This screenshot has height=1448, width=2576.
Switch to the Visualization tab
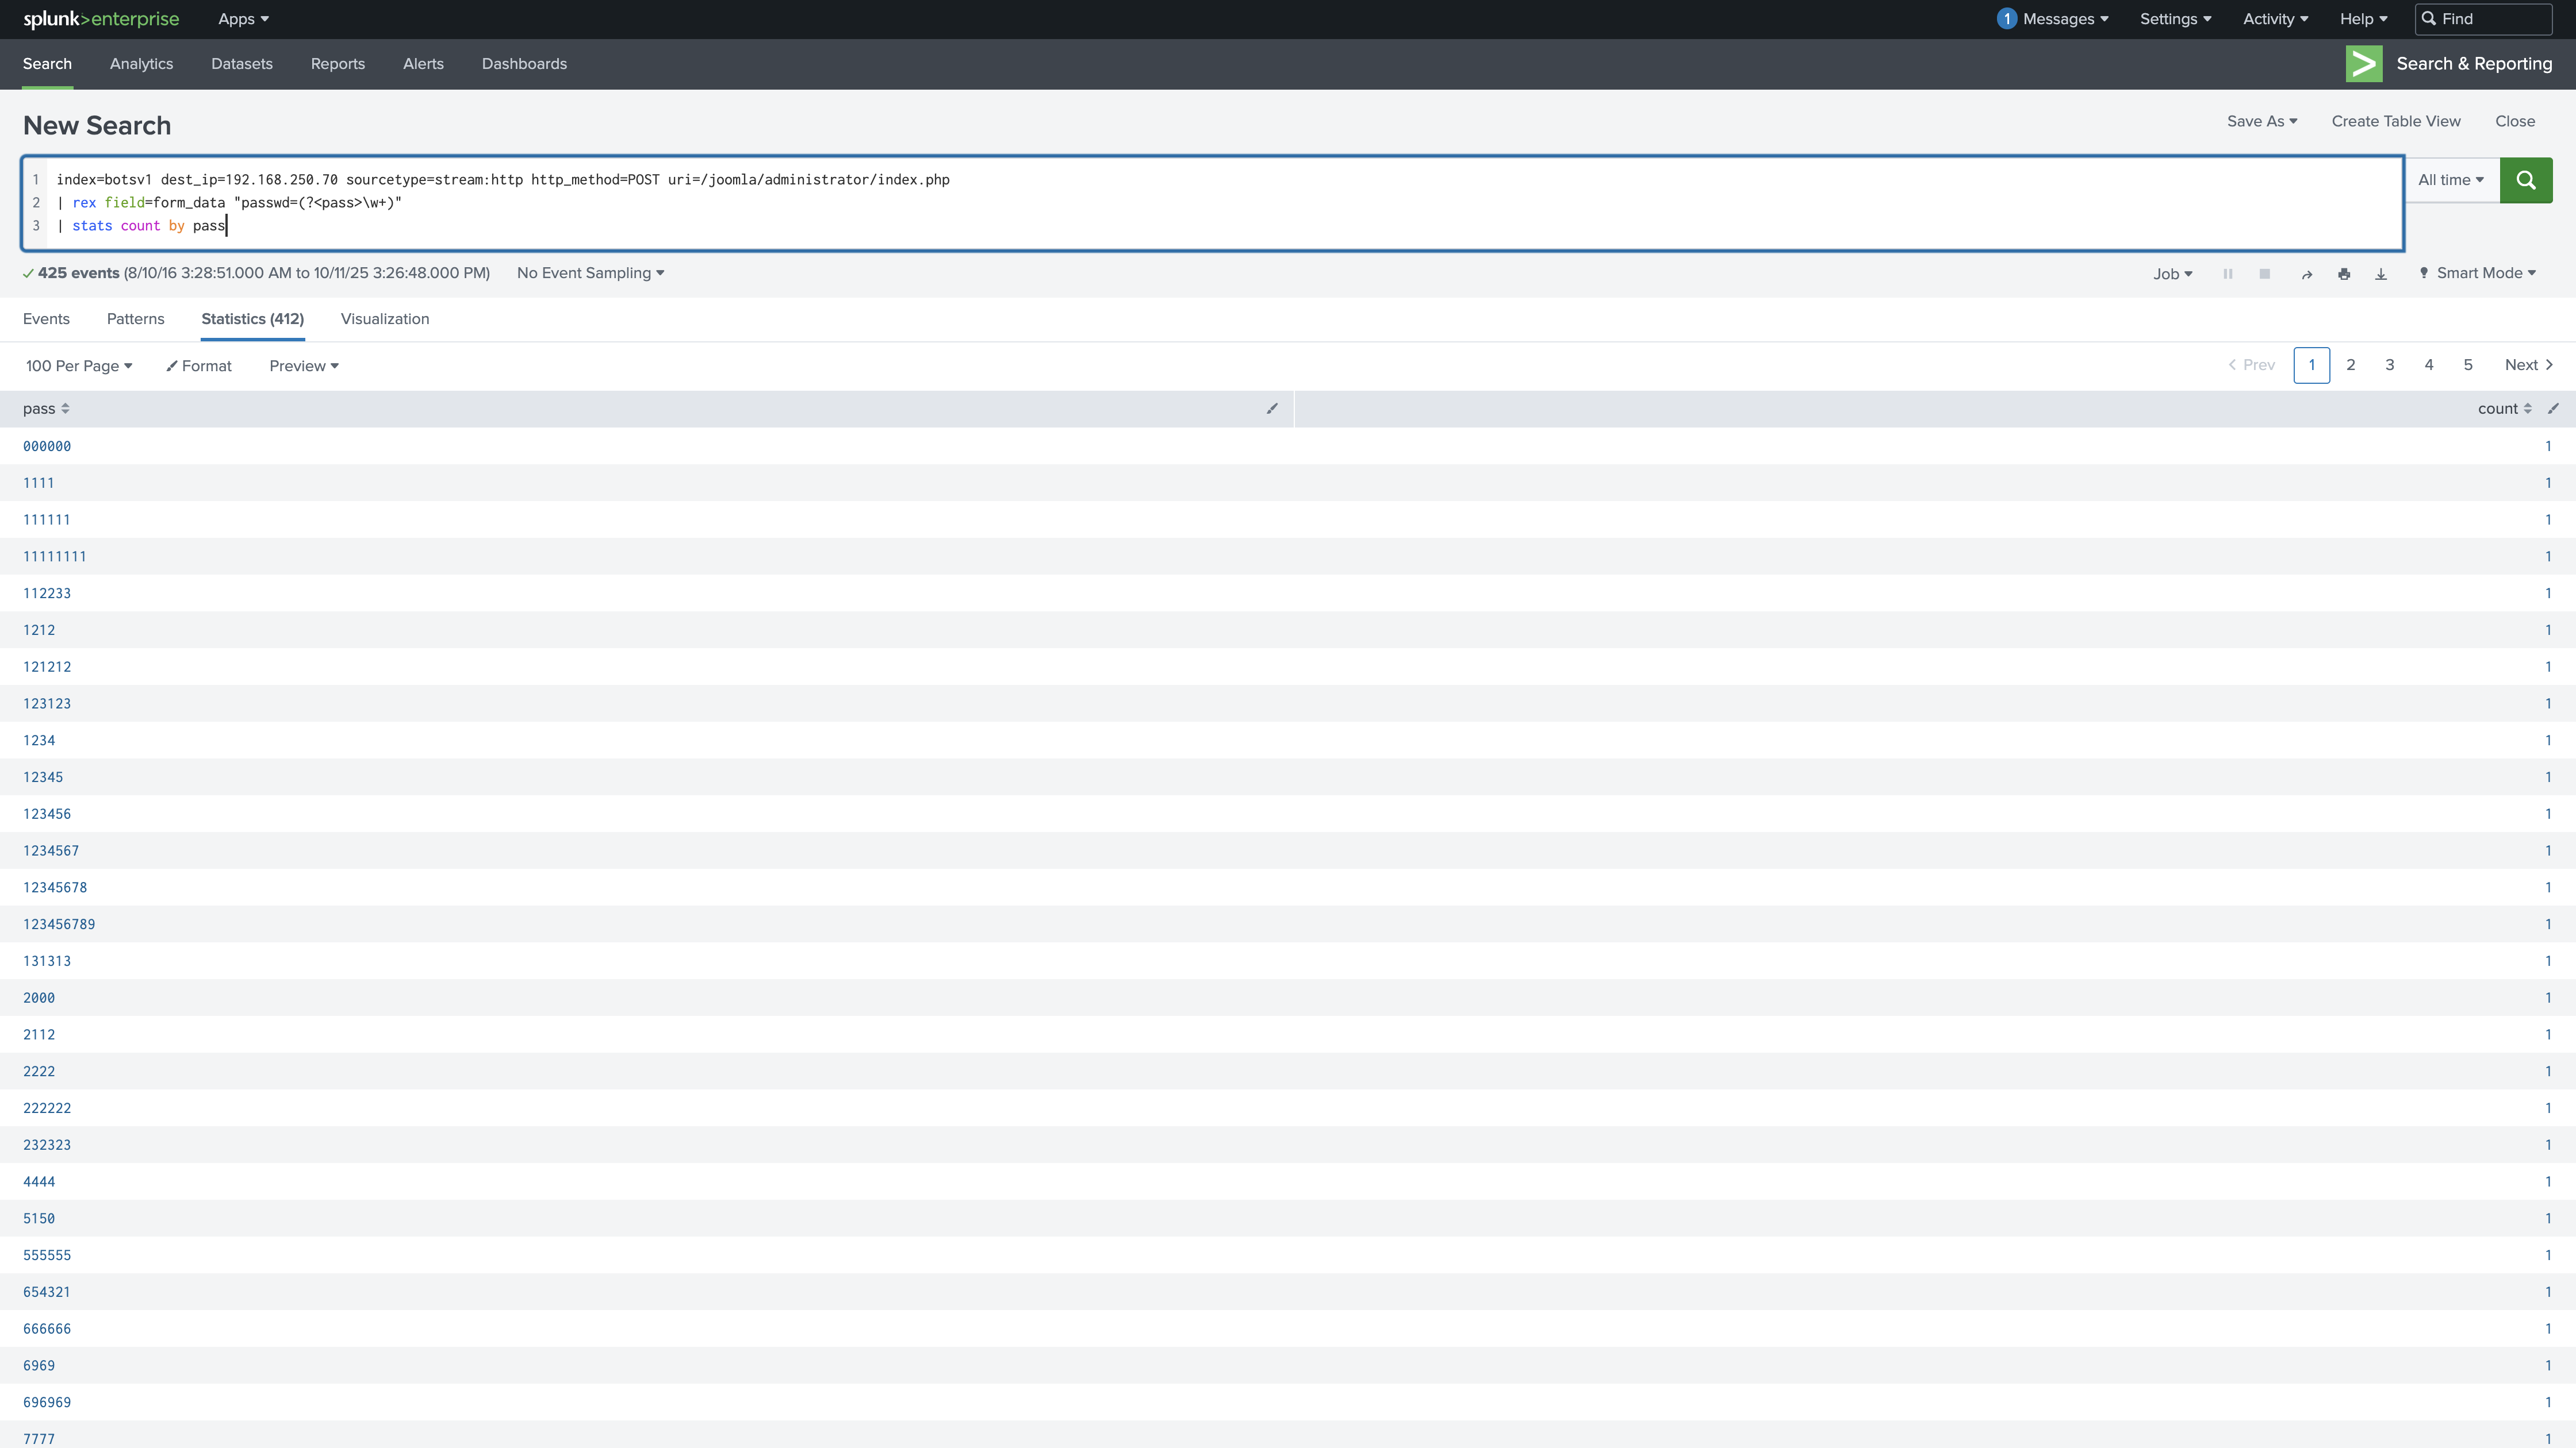point(384,319)
